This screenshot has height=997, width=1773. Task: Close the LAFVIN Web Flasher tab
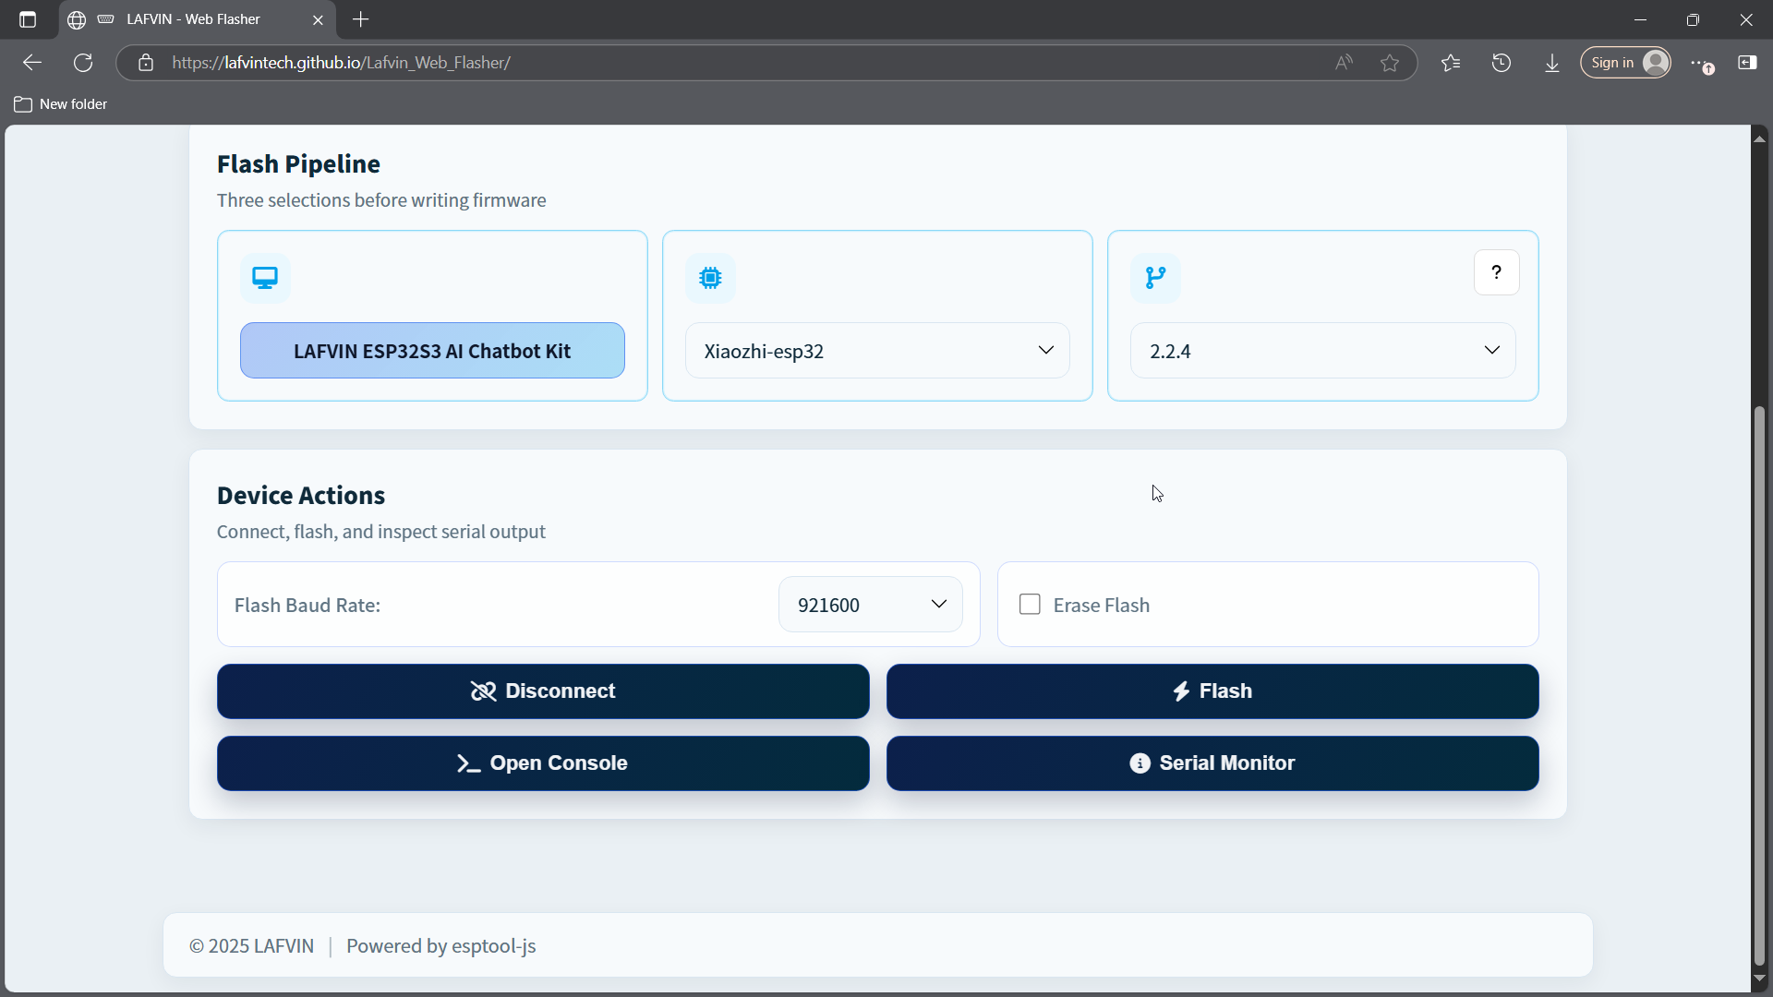[318, 19]
